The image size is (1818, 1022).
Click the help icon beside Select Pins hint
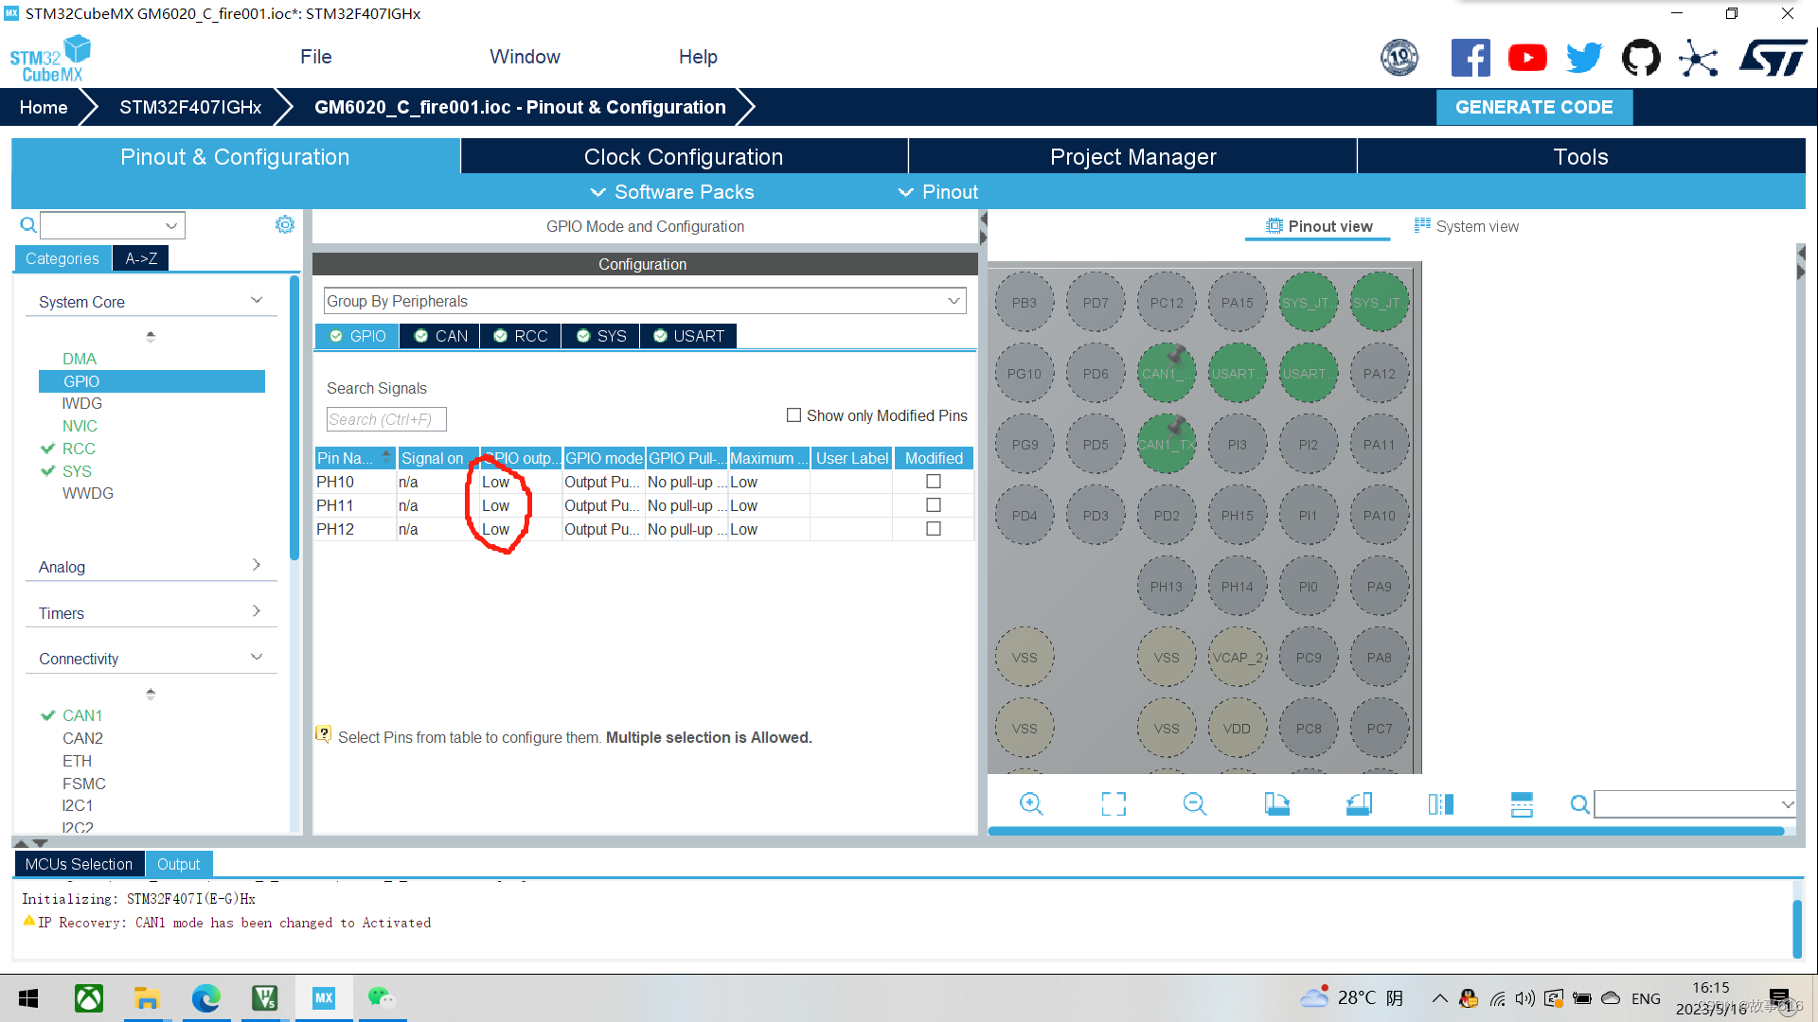pyautogui.click(x=324, y=734)
